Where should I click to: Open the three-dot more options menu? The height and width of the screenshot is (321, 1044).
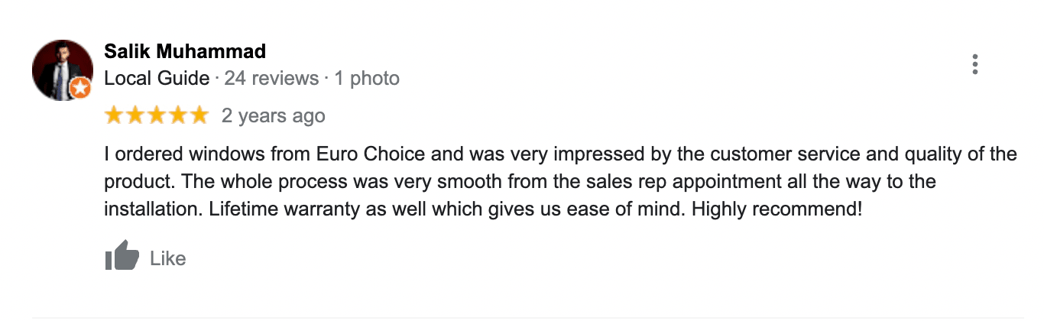point(975,64)
